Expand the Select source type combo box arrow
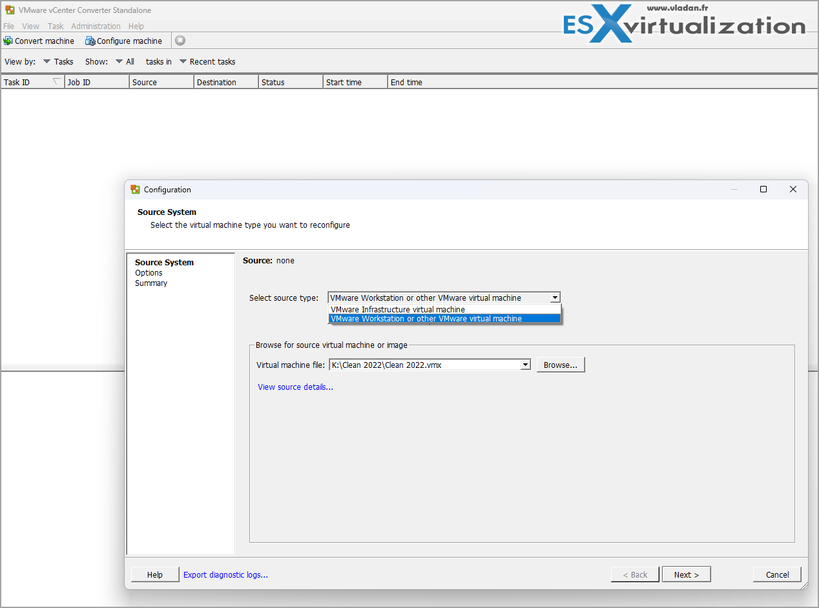 click(x=555, y=298)
